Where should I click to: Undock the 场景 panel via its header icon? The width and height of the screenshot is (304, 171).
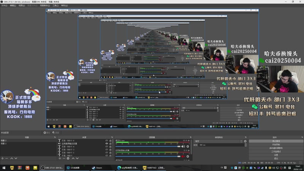55,137
